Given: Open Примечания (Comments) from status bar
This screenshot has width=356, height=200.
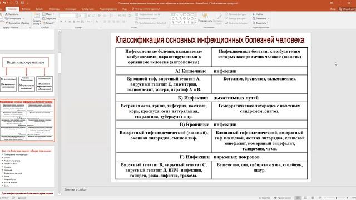Looking at the screenshot, I should coord(283,198).
